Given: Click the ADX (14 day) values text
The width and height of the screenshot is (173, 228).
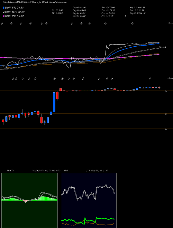Looking at the screenshot, I should [x=97, y=171].
